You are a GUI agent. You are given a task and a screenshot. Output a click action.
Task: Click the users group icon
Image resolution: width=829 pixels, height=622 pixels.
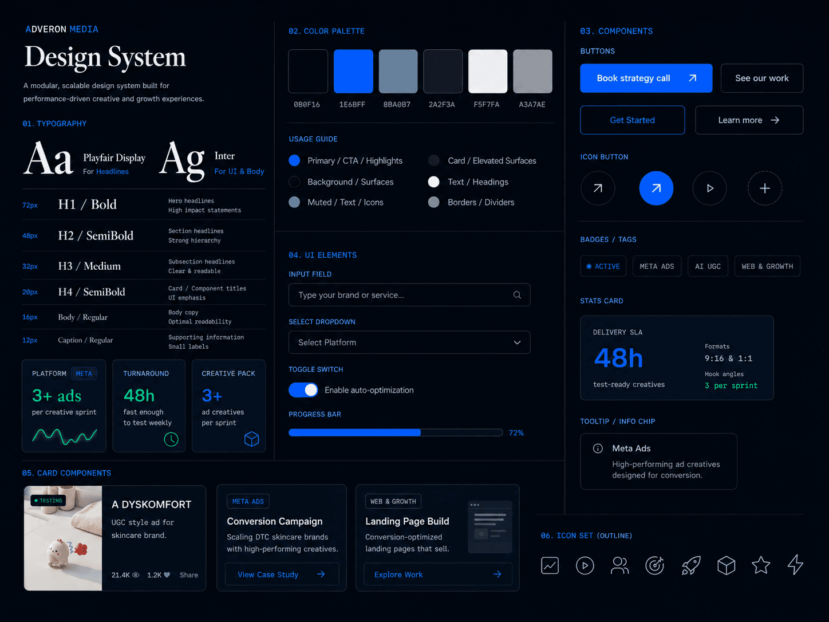point(620,565)
